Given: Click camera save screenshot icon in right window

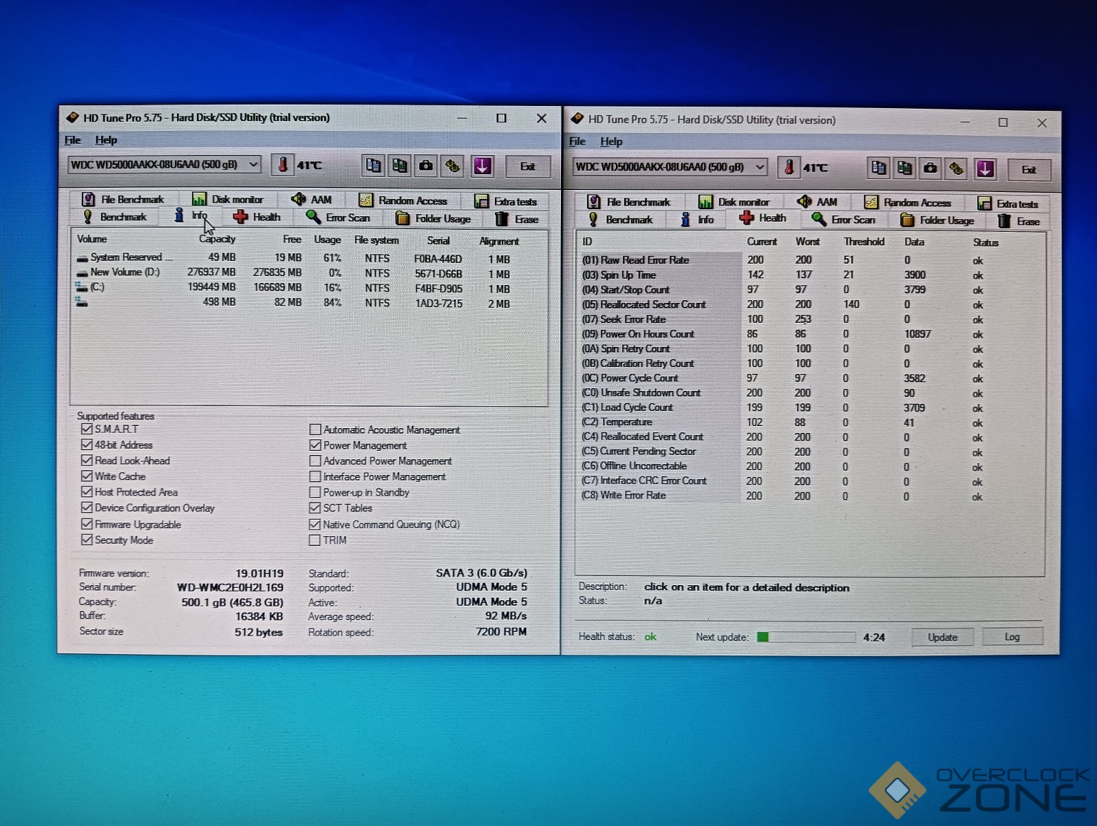Looking at the screenshot, I should click(930, 168).
